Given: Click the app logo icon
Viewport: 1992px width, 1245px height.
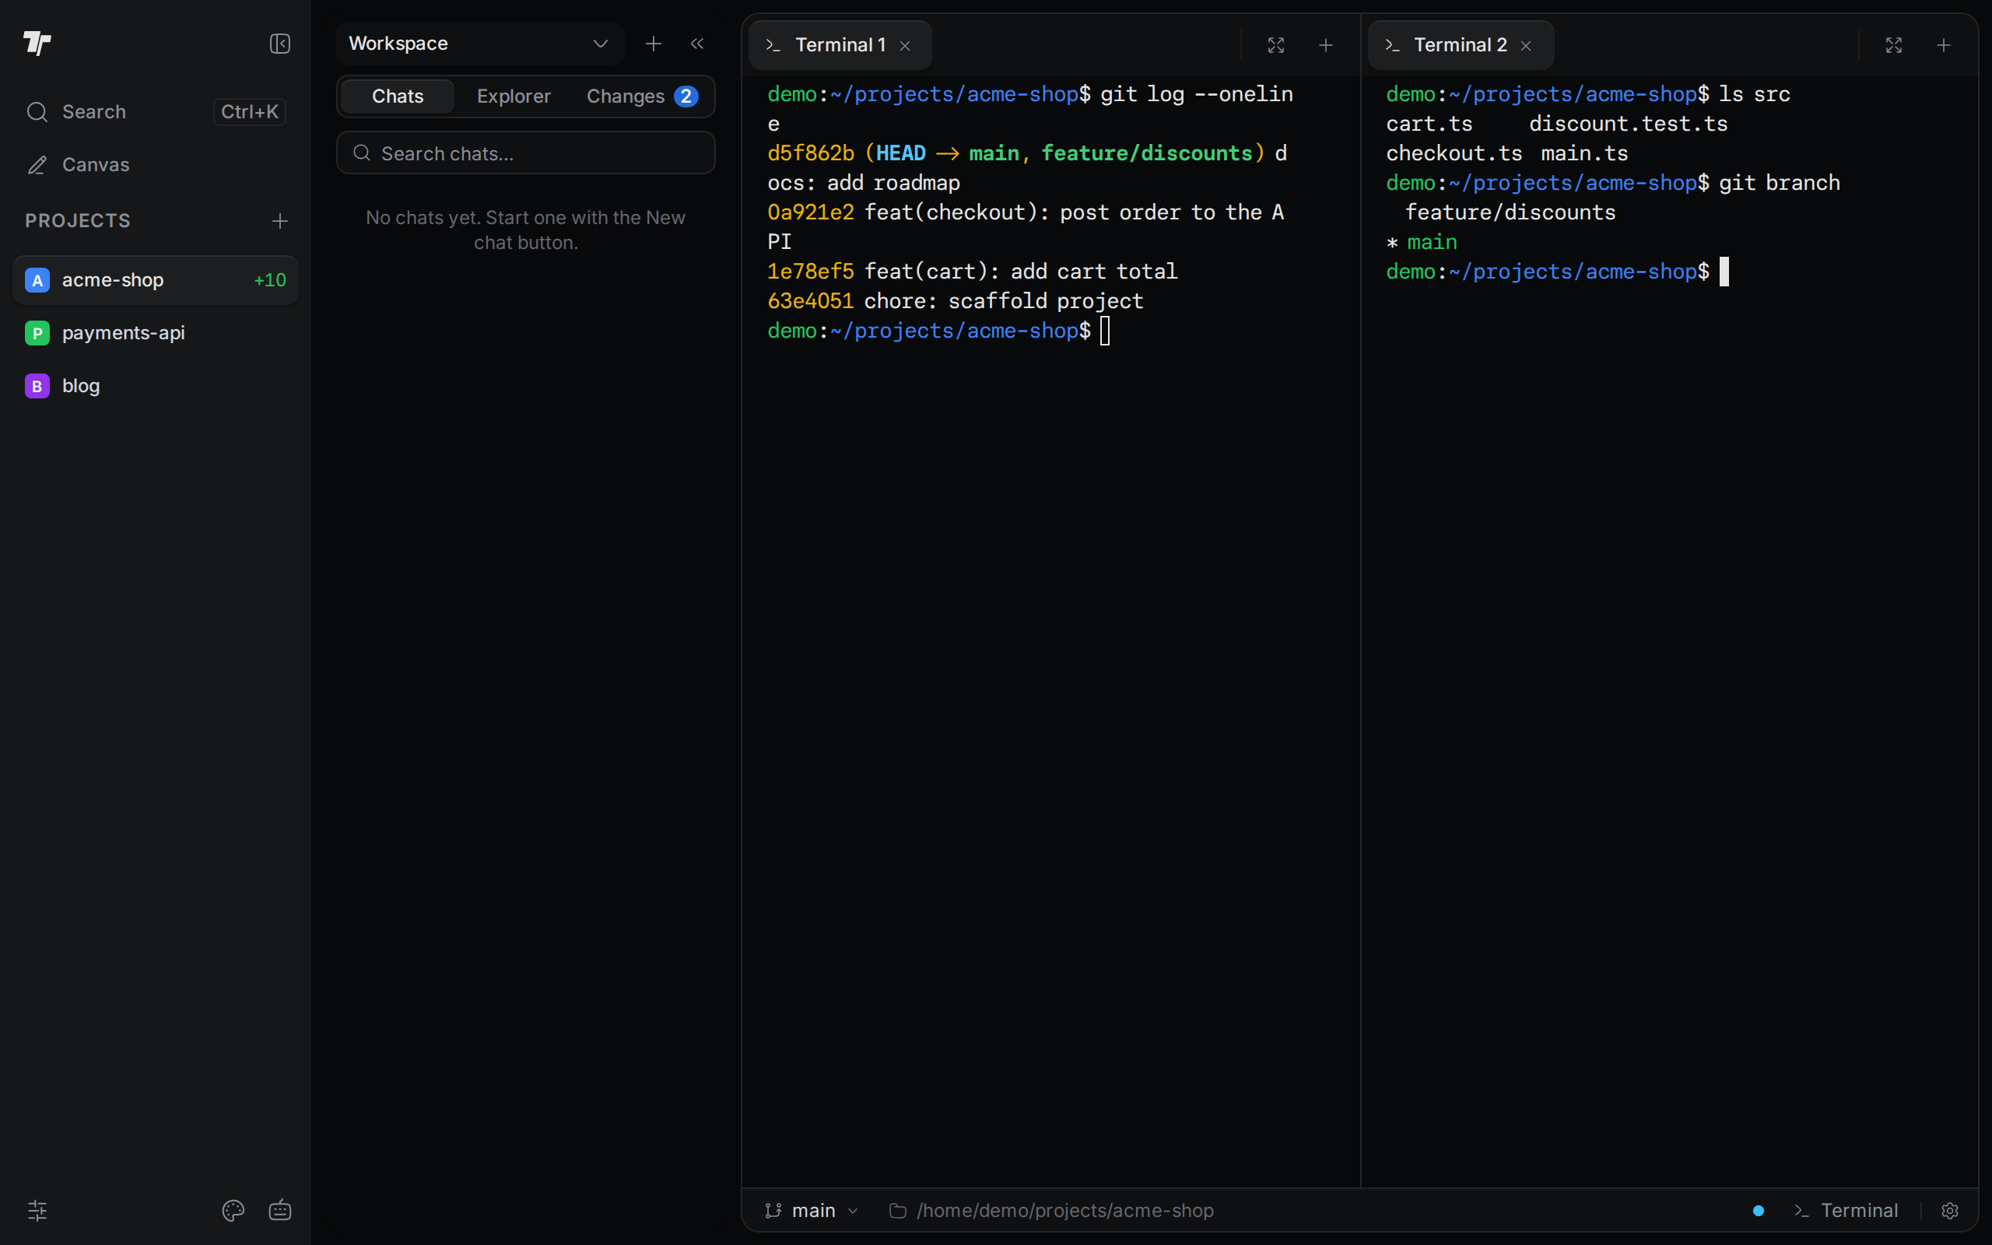Looking at the screenshot, I should point(37,43).
